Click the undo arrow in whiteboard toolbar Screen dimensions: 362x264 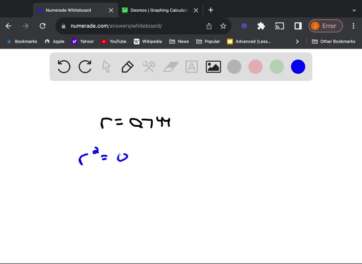pos(64,67)
